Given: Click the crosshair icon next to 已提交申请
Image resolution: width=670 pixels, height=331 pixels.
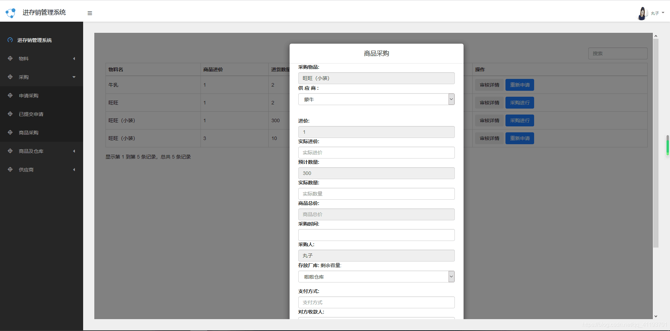Looking at the screenshot, I should pos(10,114).
